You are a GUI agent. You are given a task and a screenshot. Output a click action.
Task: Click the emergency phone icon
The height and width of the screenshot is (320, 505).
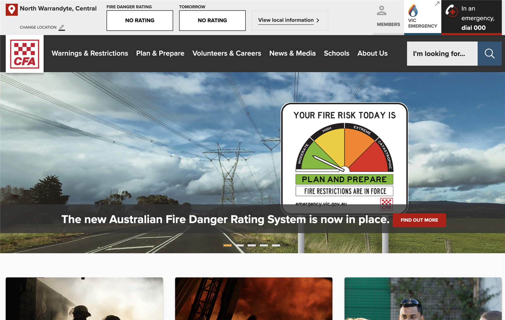point(451,11)
